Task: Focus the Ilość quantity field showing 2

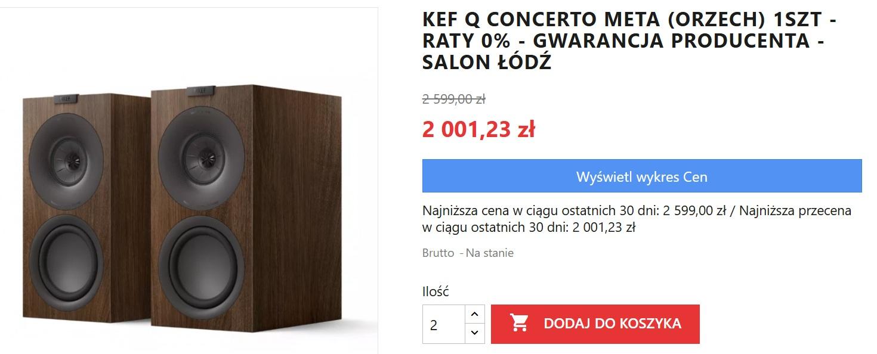Action: [x=443, y=324]
